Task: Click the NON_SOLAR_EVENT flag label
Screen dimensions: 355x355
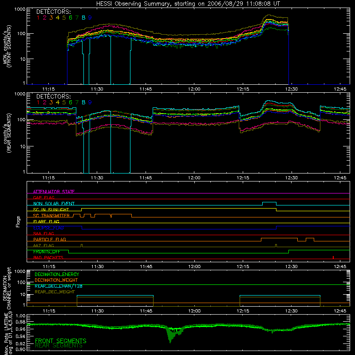Action: (x=54, y=204)
